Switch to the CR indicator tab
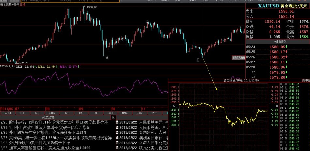 (67, 113)
